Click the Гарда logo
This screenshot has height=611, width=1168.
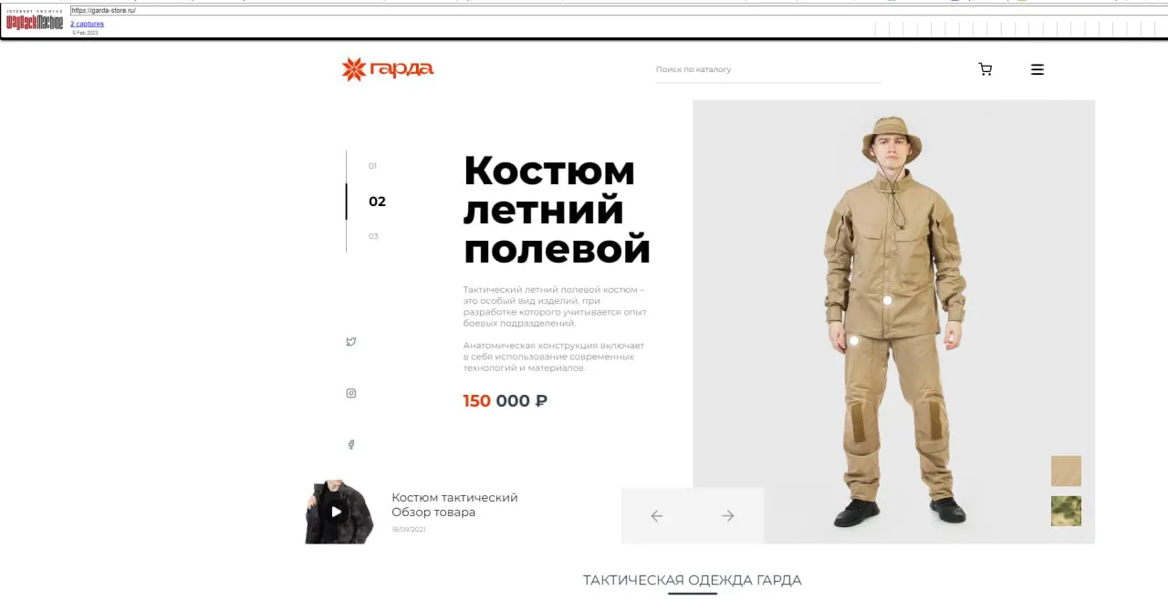pyautogui.click(x=388, y=69)
